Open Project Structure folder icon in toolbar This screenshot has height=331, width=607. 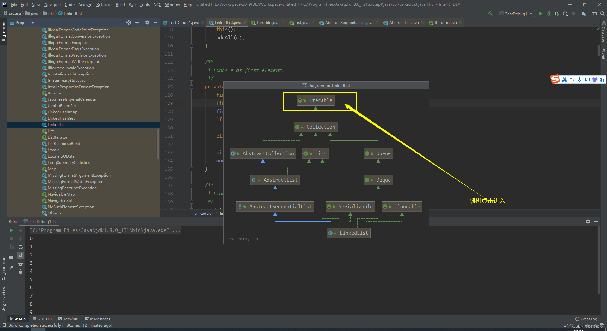[x=584, y=14]
